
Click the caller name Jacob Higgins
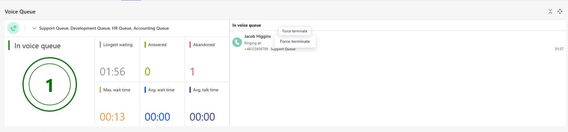[257, 36]
